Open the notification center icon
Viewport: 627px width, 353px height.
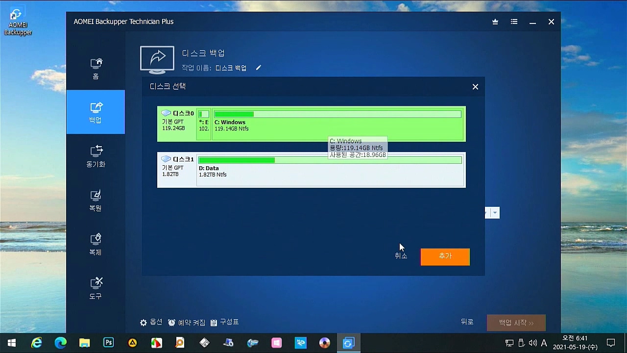[611, 343]
